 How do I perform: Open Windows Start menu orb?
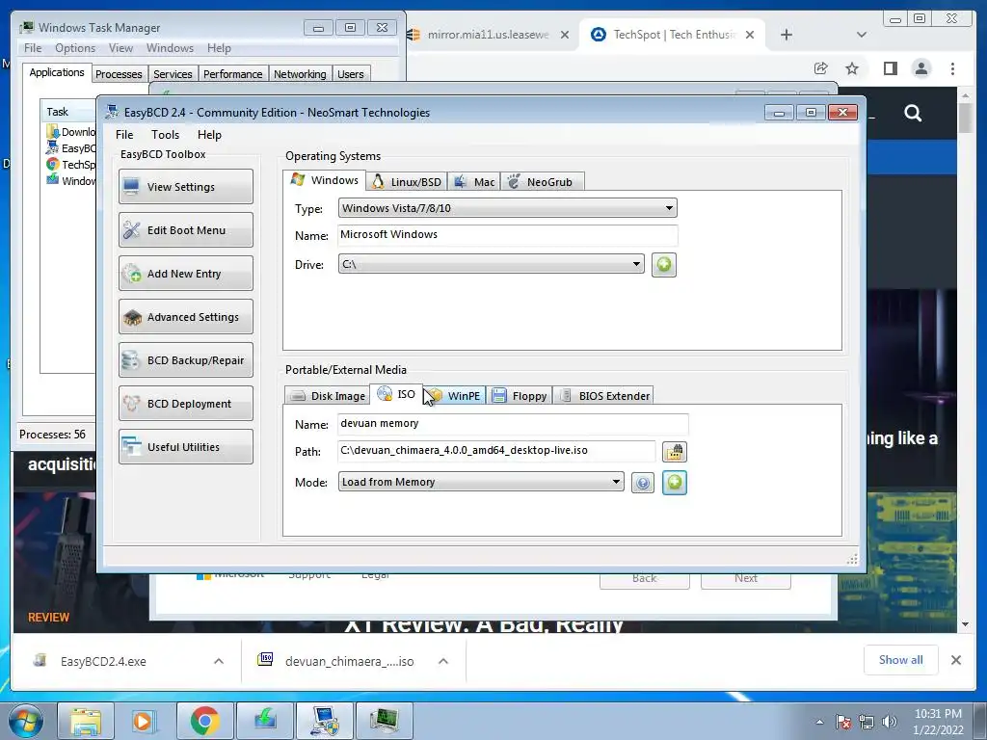(26, 721)
